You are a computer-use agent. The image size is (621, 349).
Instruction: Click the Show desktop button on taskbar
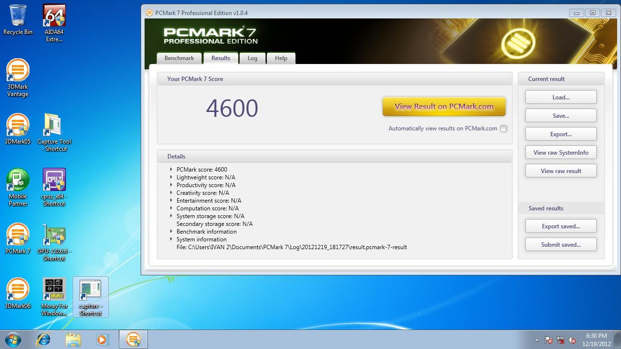(618, 340)
